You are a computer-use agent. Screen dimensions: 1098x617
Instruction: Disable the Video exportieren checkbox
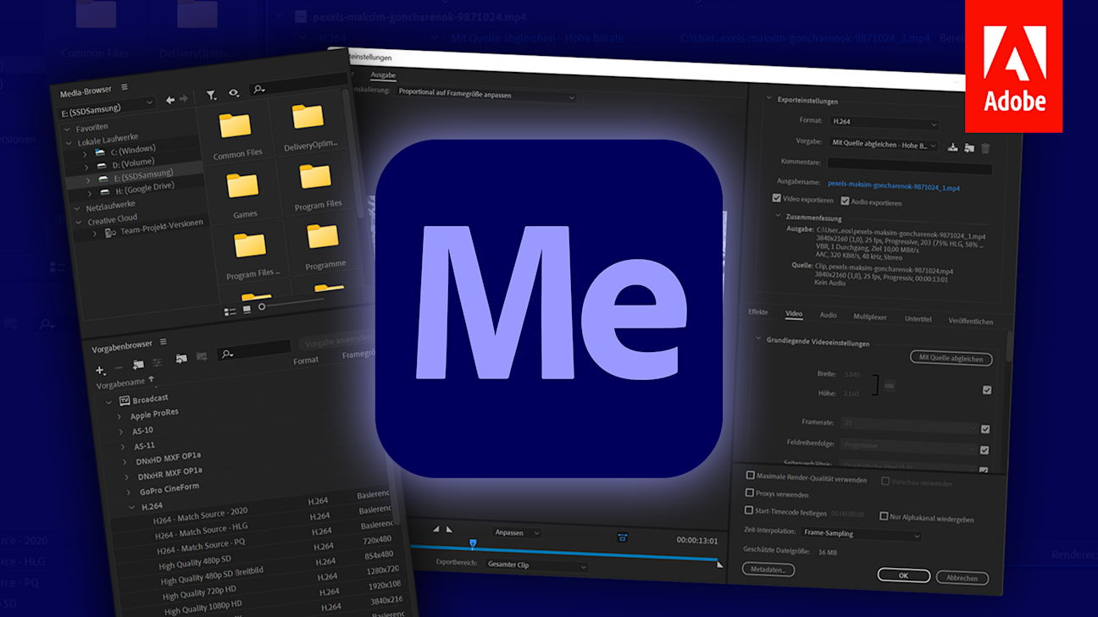pos(776,197)
